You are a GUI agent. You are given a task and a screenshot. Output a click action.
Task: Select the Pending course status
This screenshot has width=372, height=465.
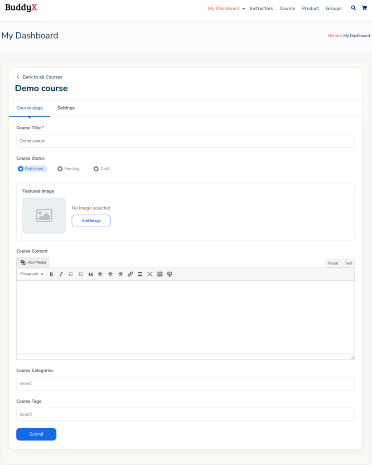point(60,168)
